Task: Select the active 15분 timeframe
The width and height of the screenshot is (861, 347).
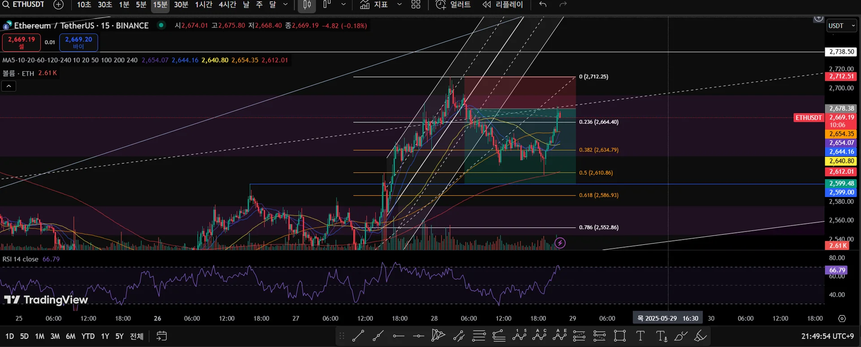Action: (x=160, y=4)
